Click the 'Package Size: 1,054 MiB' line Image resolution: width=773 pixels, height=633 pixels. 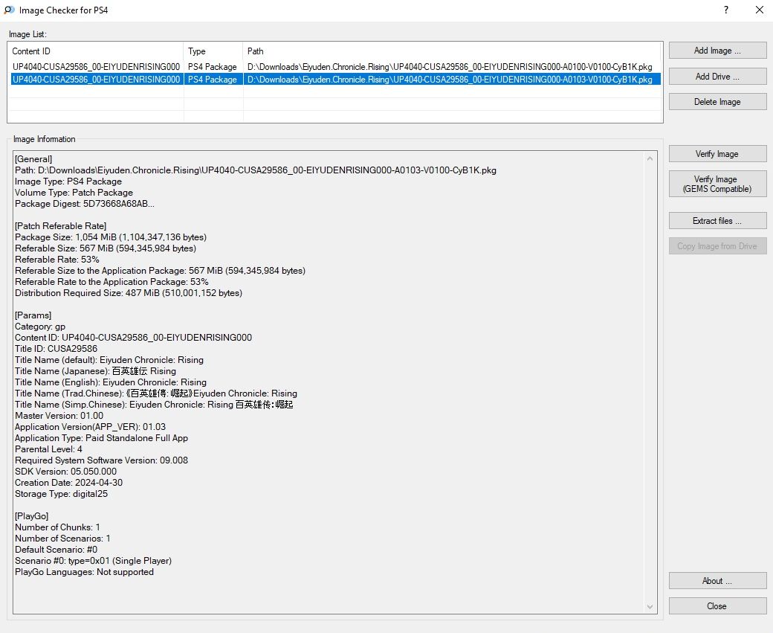111,237
